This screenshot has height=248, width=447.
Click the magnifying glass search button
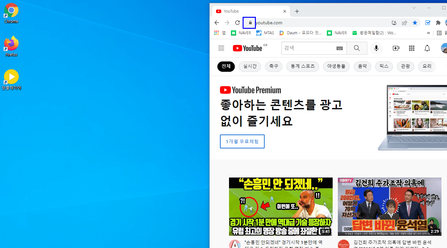(357, 48)
